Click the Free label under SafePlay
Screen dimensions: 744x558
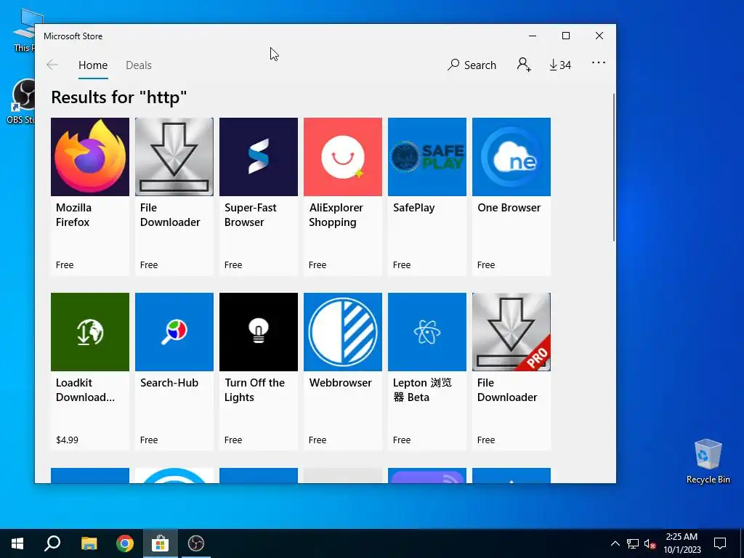[401, 264]
